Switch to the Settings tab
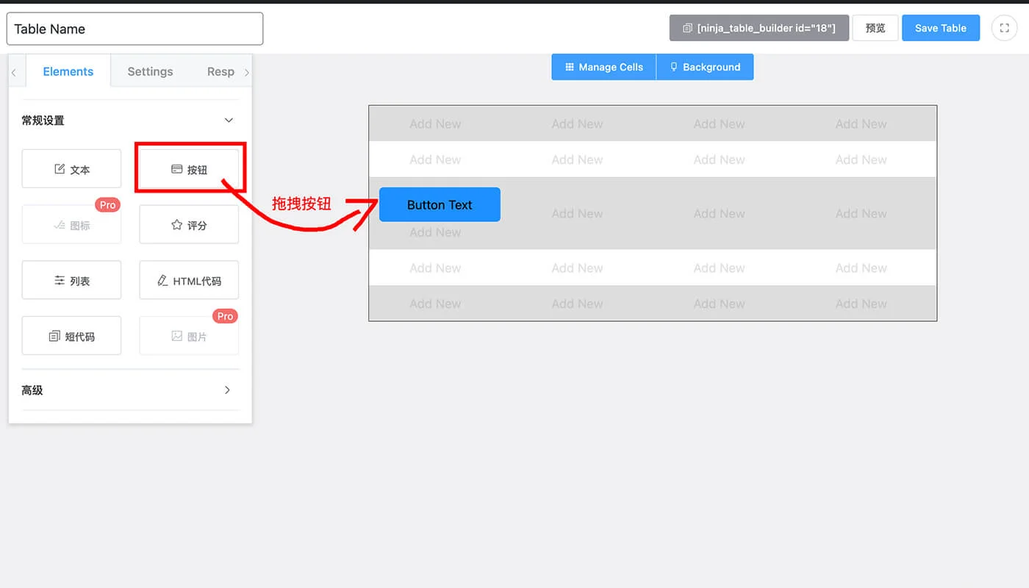 150,71
